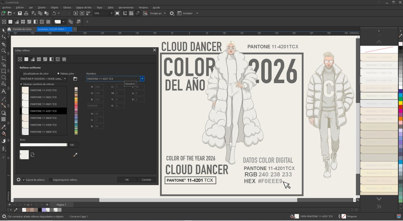Viewport: 403px width, 221px height.
Task: Pick the eyedropper icon in the fill dialog
Action: [x=76, y=155]
